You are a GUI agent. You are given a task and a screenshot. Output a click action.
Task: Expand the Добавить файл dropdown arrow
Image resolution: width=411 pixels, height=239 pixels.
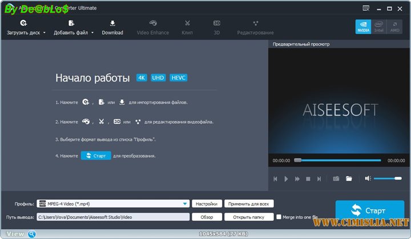click(92, 33)
